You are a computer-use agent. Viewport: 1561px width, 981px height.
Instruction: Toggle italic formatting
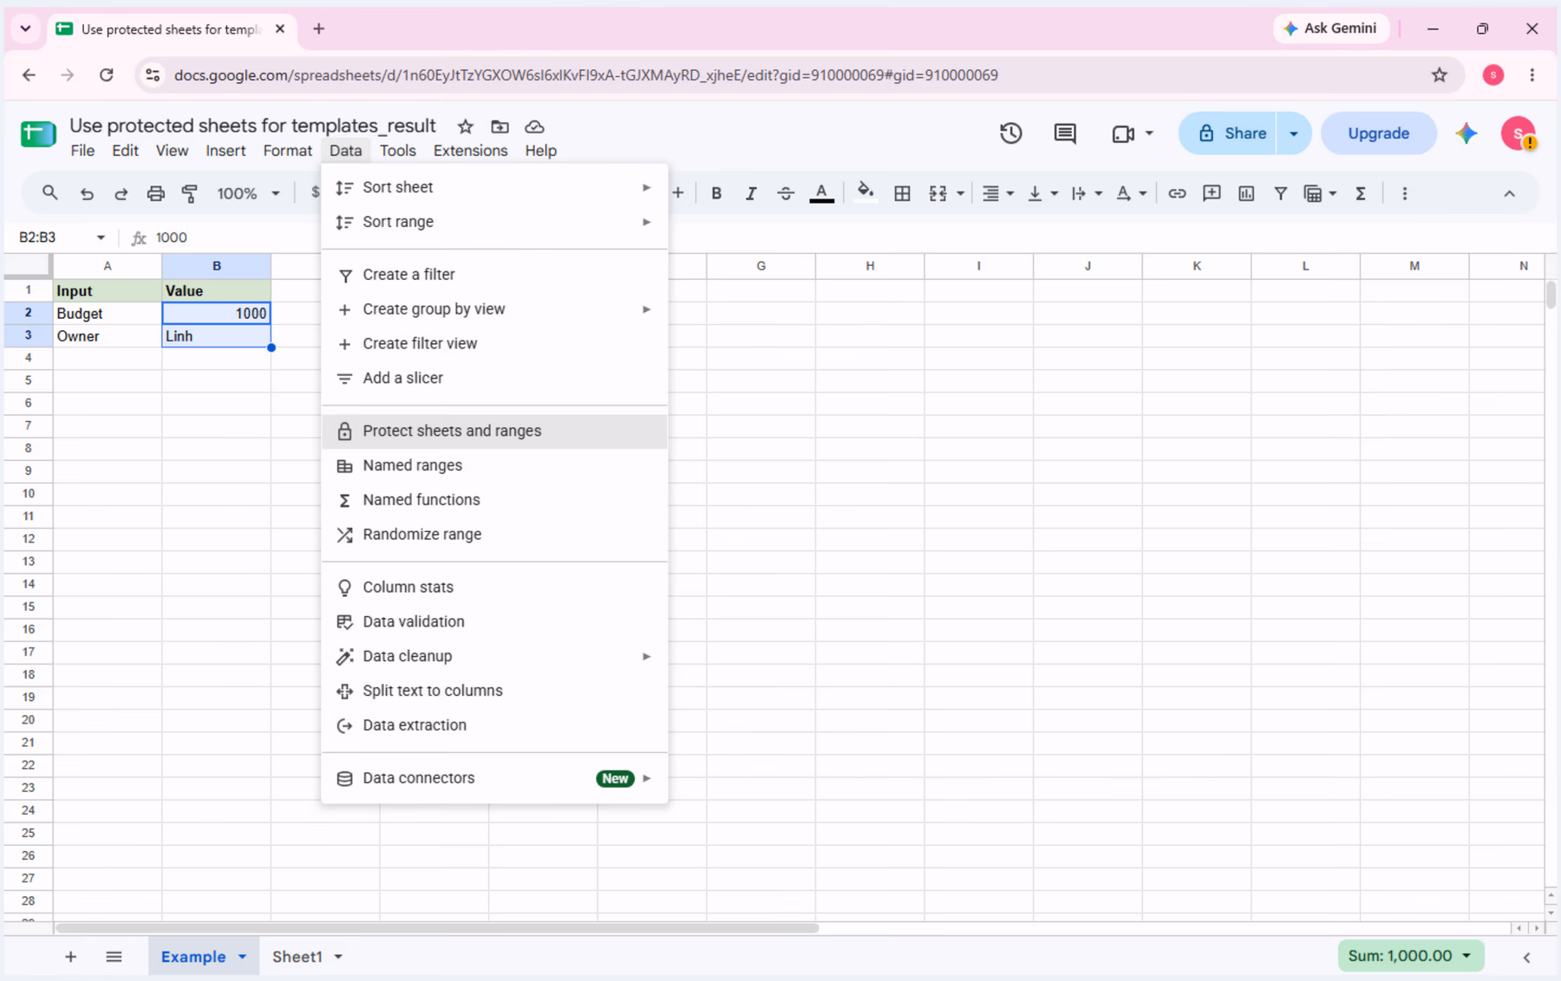pyautogui.click(x=751, y=193)
